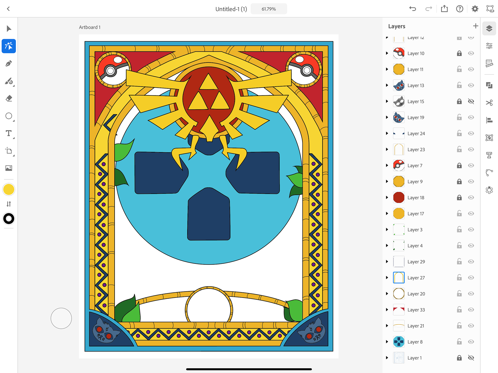Select Layer 3 row

point(431,230)
